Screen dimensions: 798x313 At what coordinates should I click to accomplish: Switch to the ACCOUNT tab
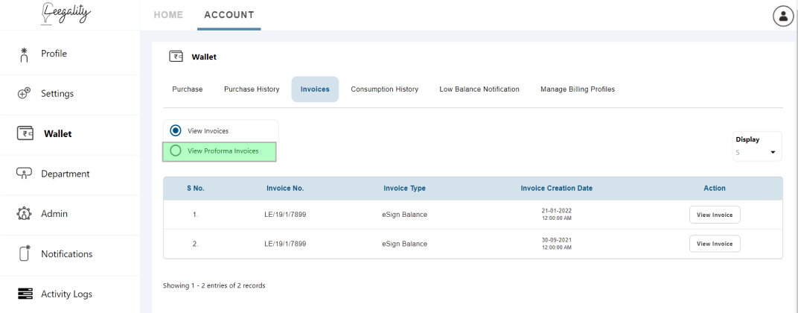pyautogui.click(x=229, y=15)
